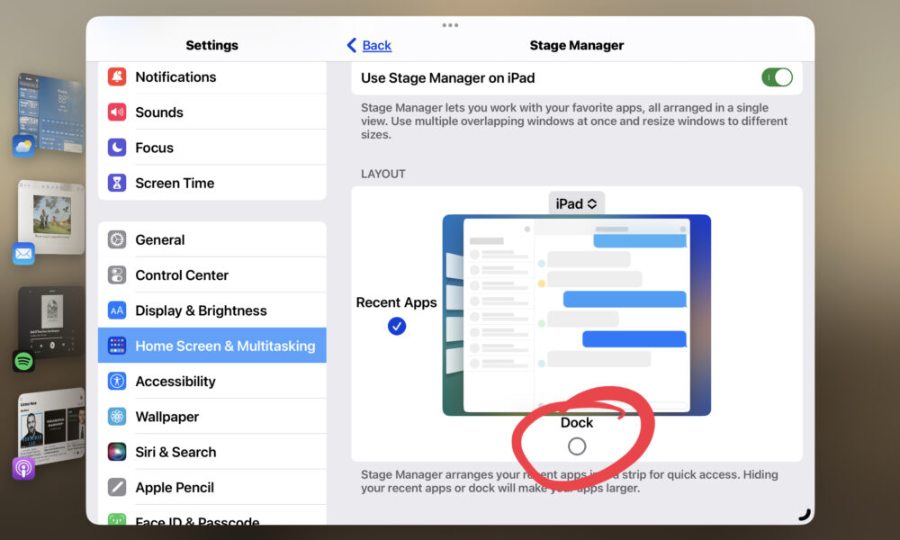Open the iPad layout dropdown
900x540 pixels.
[x=576, y=203]
